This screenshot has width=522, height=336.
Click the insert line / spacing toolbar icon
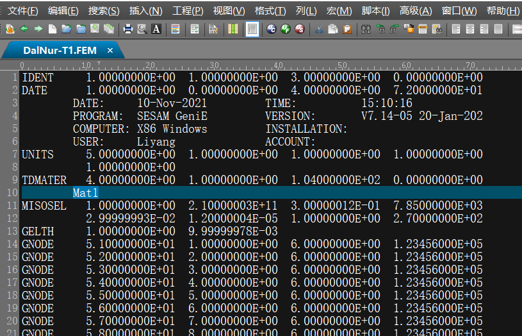(517, 29)
